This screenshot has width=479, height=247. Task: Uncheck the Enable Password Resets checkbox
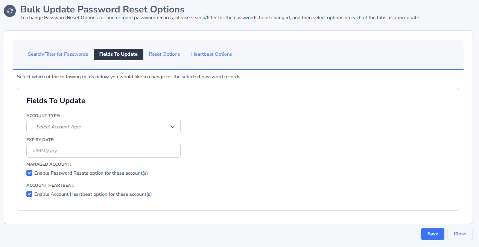click(29, 173)
